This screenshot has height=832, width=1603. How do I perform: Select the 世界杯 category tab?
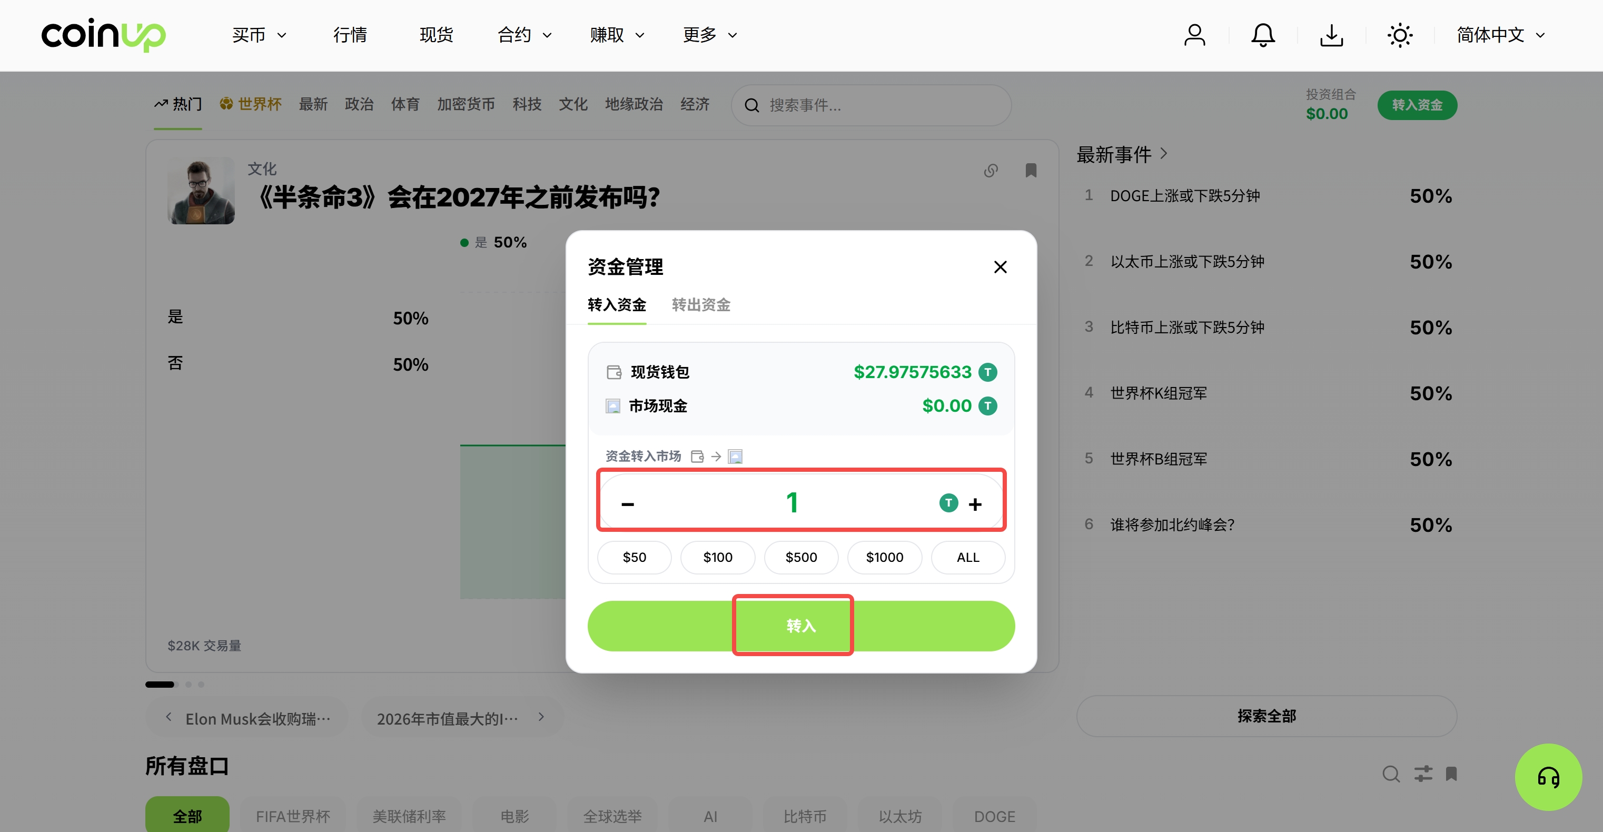[250, 104]
